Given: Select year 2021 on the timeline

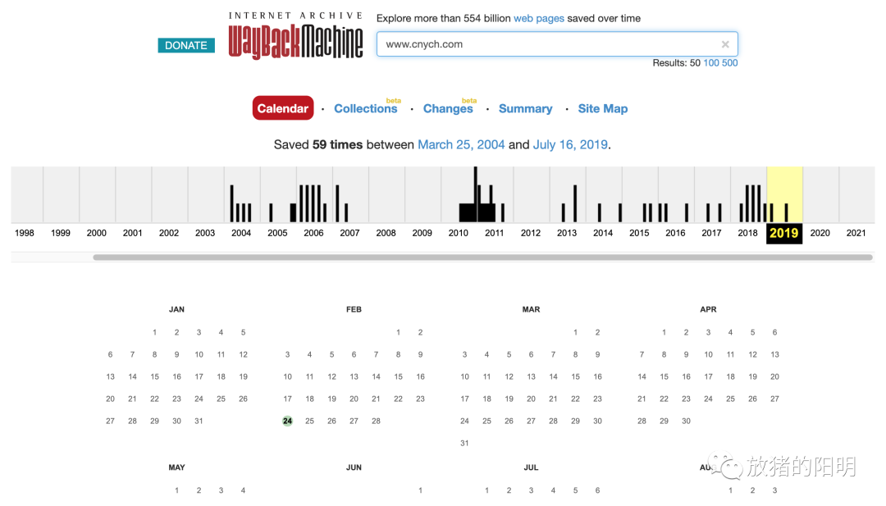Looking at the screenshot, I should (856, 233).
